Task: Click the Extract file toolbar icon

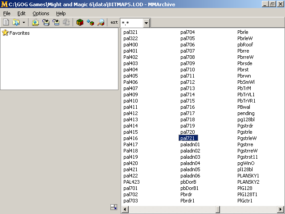Action: (45, 22)
